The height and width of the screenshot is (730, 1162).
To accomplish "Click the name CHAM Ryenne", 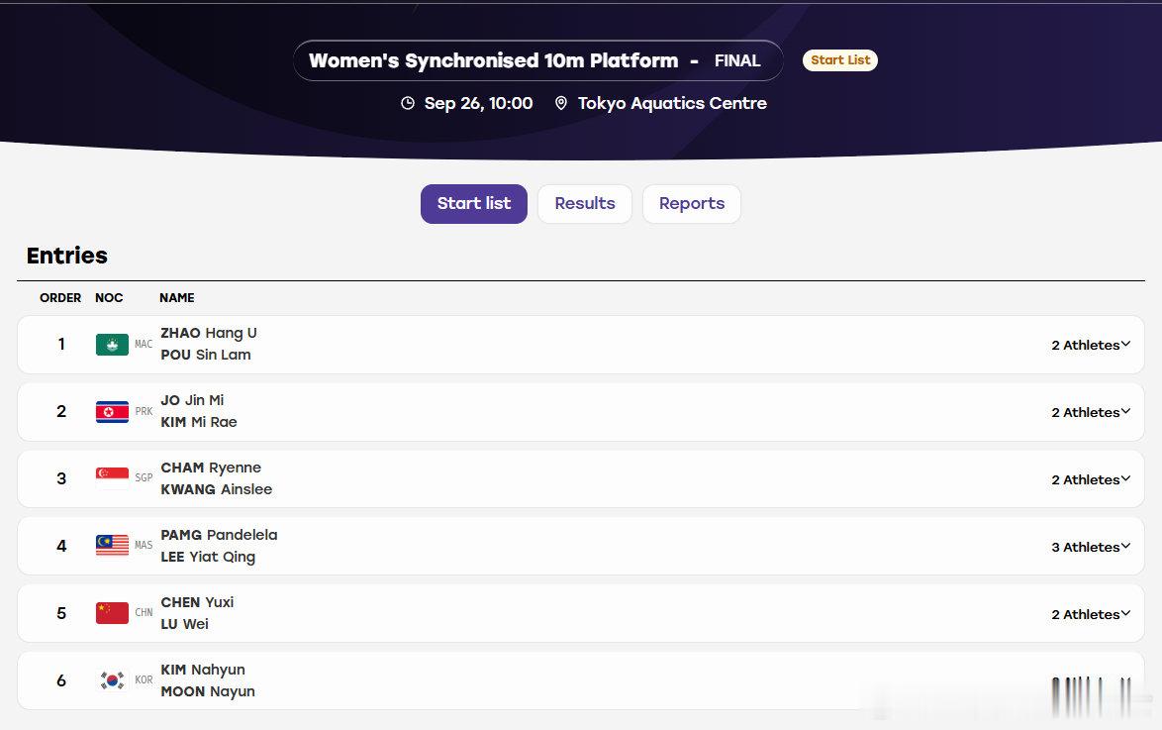I will click(x=211, y=469).
